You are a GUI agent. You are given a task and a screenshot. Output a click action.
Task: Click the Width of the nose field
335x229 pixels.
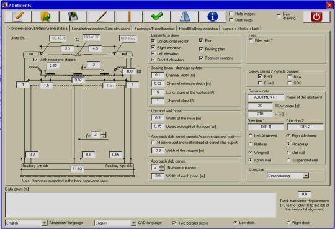tap(158, 118)
